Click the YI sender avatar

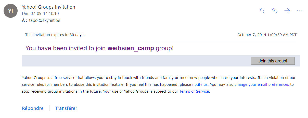[x=10, y=11]
